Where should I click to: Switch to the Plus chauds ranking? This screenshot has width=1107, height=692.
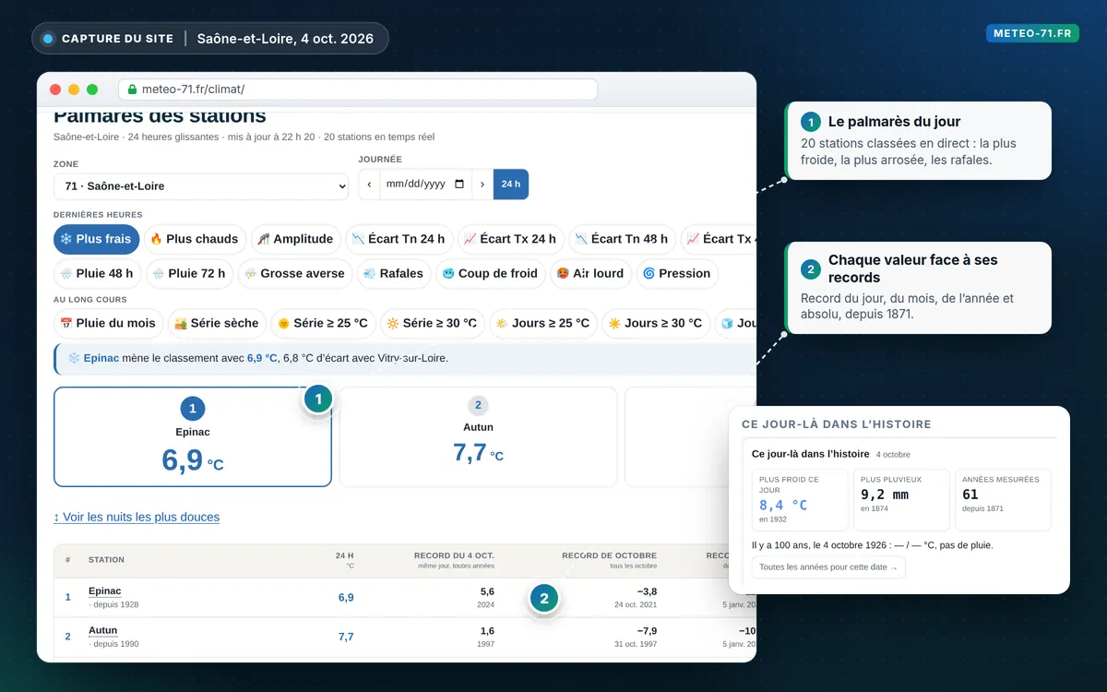tap(194, 239)
